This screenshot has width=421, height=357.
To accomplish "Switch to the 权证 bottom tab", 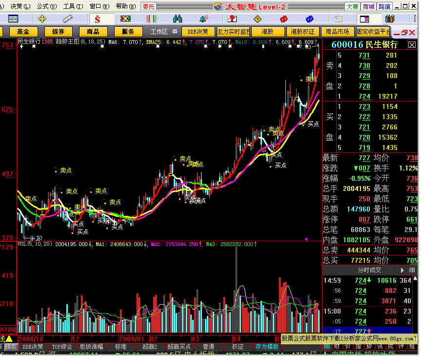I will pyautogui.click(x=238, y=347).
